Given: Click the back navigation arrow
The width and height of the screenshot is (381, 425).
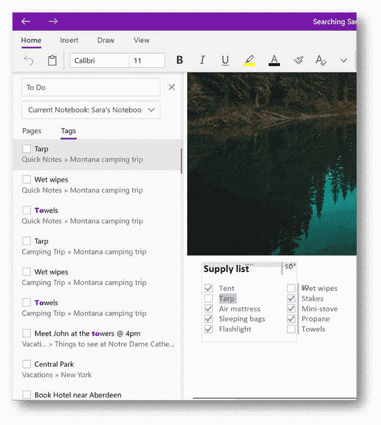Looking at the screenshot, I should pyautogui.click(x=26, y=21).
